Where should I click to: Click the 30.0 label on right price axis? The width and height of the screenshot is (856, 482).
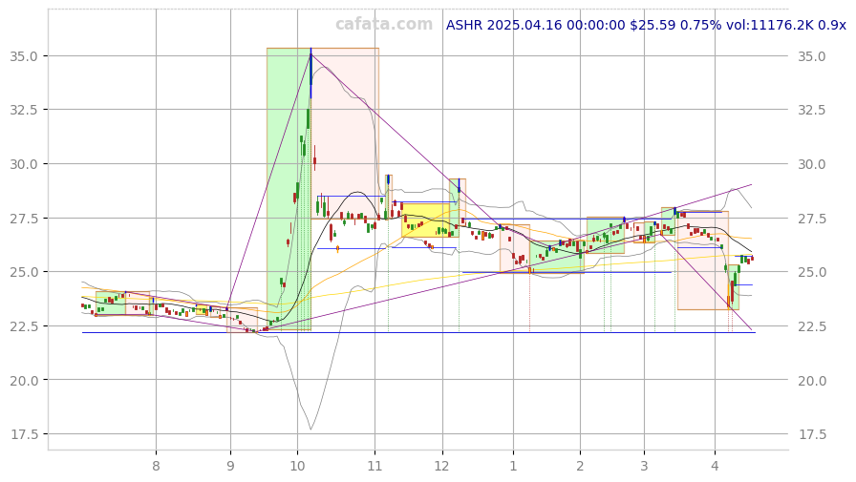tap(812, 165)
